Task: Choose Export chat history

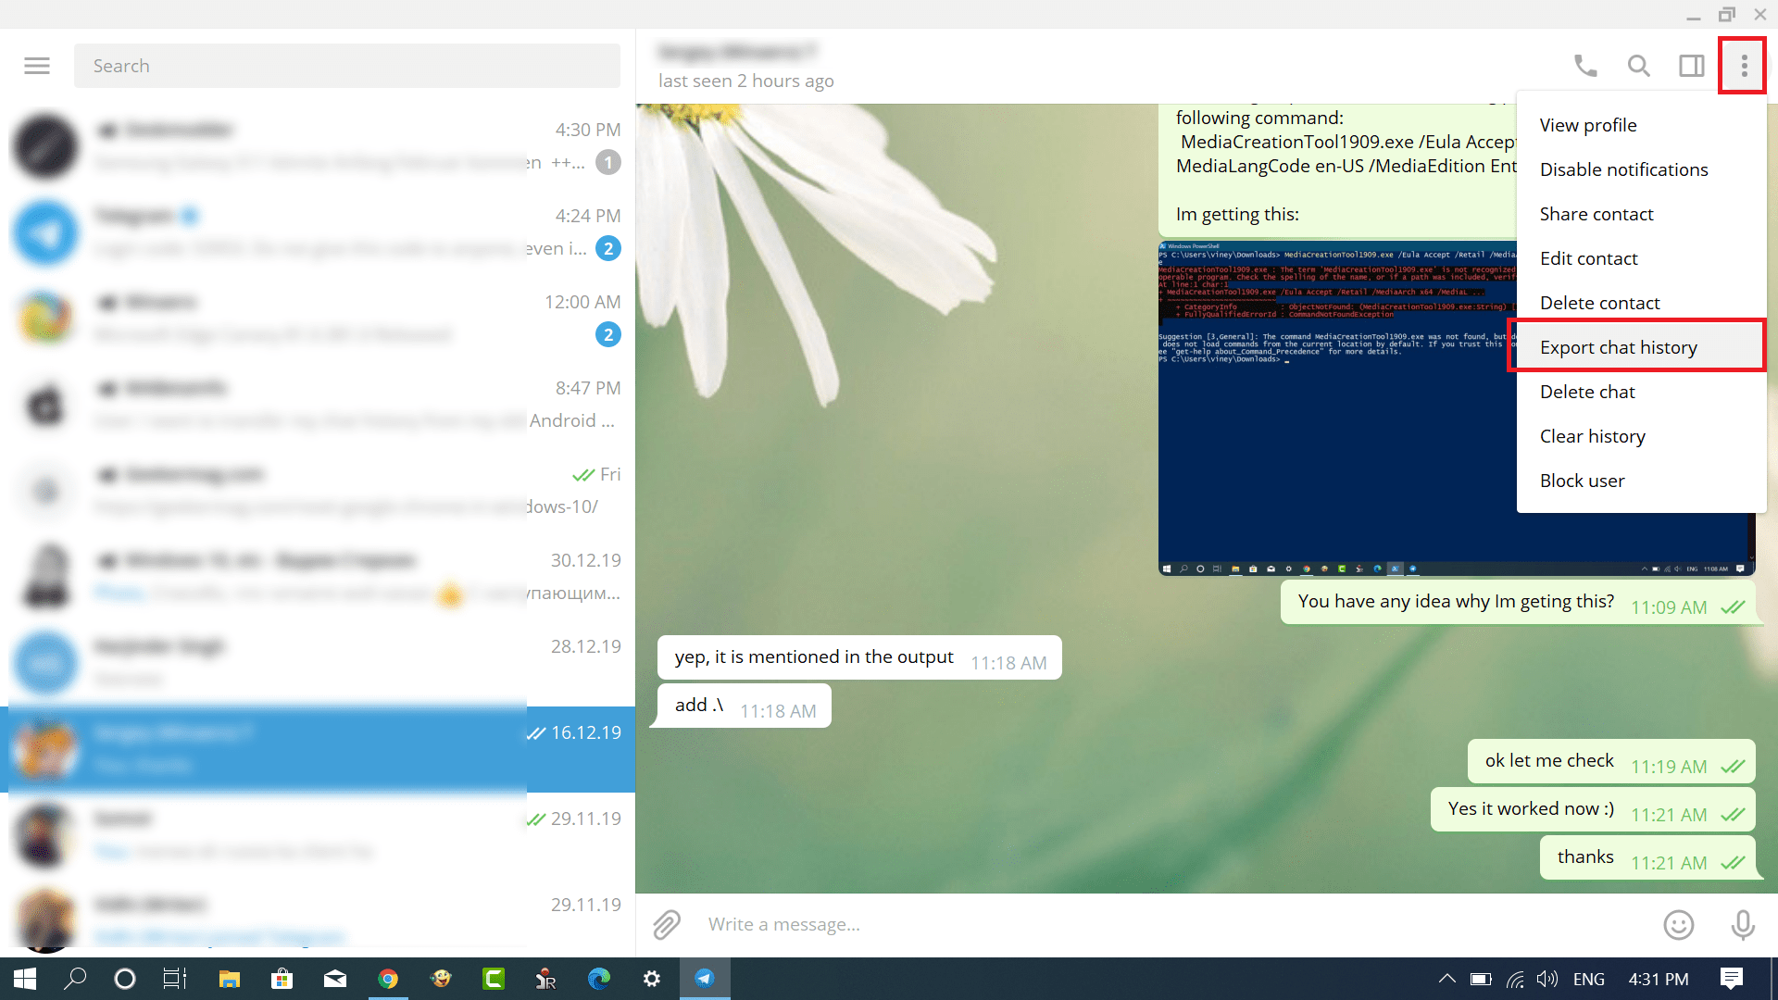Action: click(1619, 346)
